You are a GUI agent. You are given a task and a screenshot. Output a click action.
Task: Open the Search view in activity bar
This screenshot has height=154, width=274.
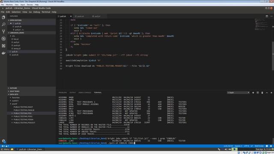3,24
